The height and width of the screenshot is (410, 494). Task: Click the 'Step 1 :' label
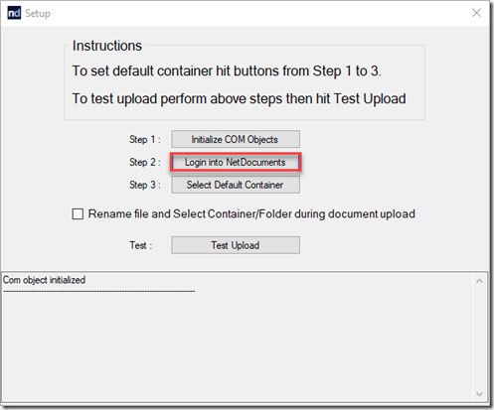[x=145, y=139]
